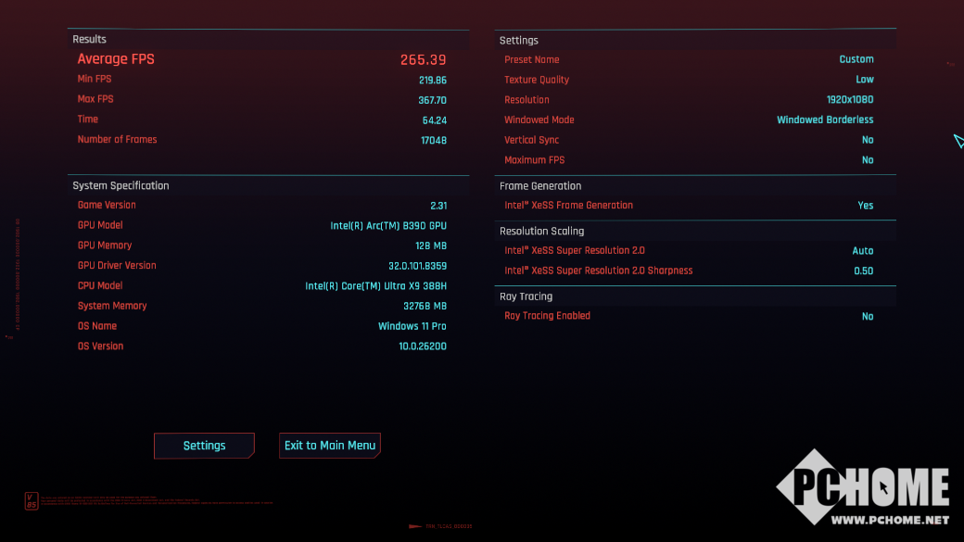The width and height of the screenshot is (964, 542).
Task: Click the Number of Frames value 17048
Action: tap(433, 140)
